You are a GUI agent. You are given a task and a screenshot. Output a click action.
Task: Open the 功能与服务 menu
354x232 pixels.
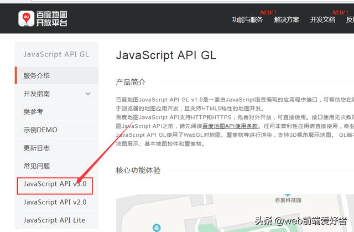click(x=247, y=19)
